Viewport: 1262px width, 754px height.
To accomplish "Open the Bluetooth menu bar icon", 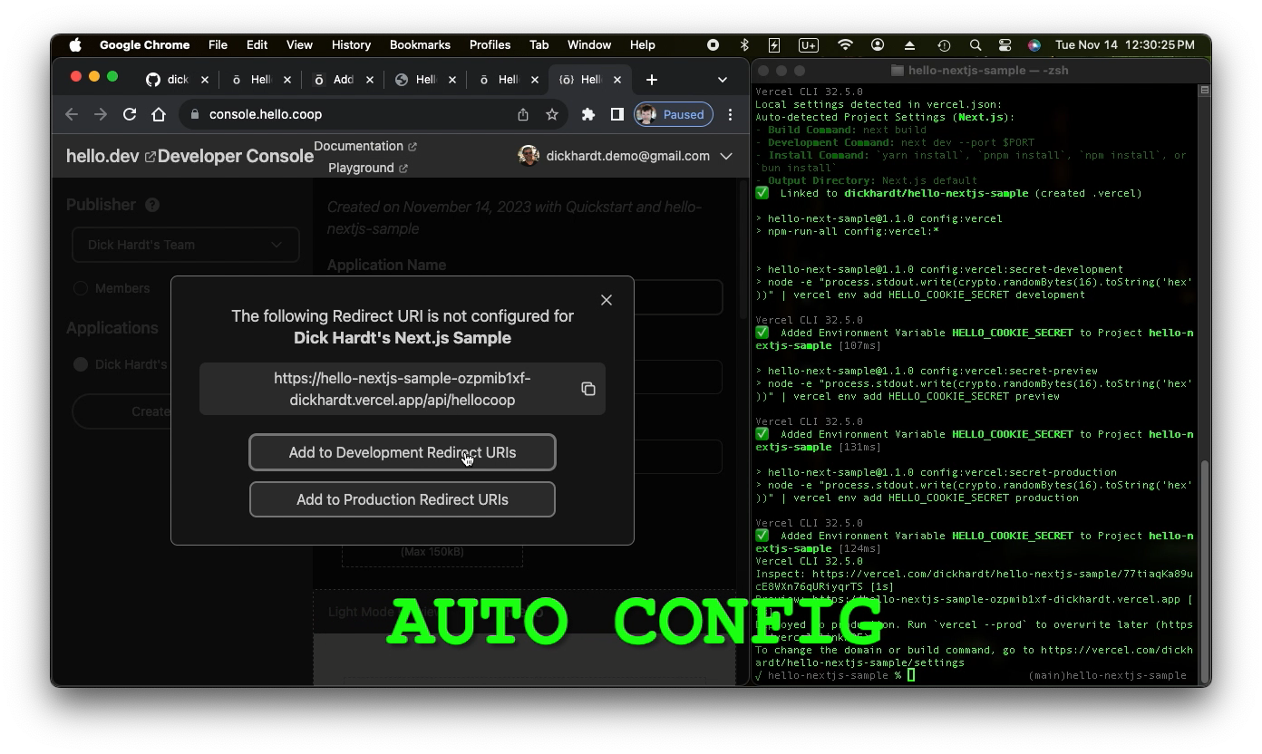I will tap(744, 44).
